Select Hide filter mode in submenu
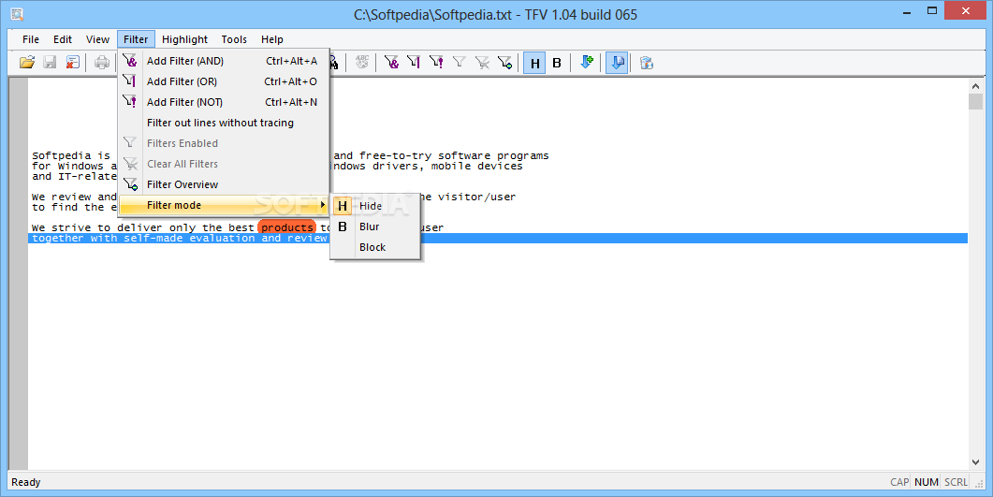 [375, 206]
